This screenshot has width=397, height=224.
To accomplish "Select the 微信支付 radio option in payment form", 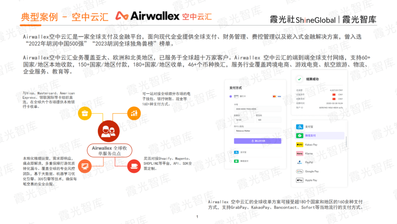I will (230, 161).
